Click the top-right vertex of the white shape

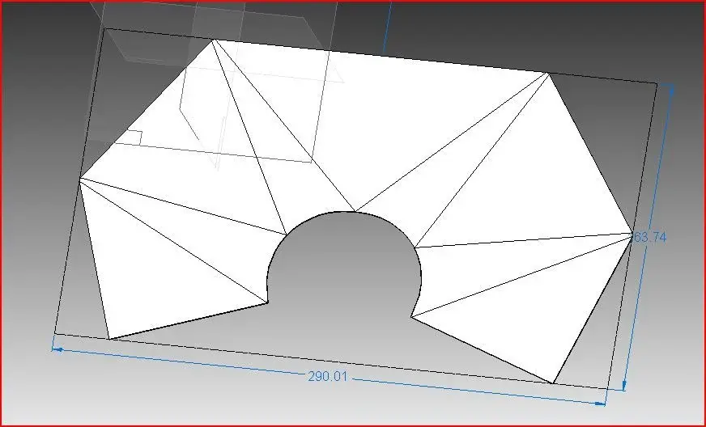pyautogui.click(x=548, y=74)
